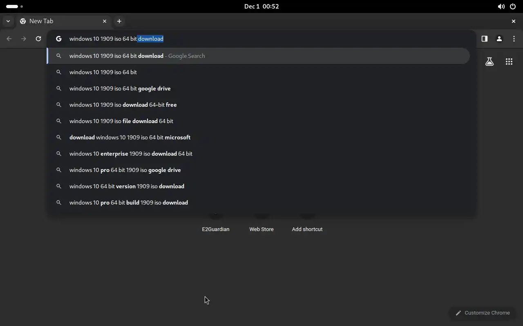Open the side panel icon
The width and height of the screenshot is (523, 326).
(484, 39)
